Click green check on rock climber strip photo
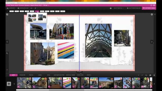 [28, 79]
